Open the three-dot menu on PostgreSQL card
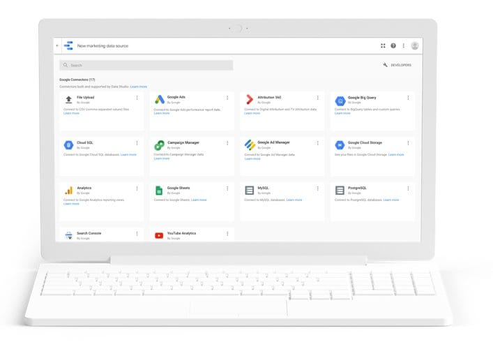The height and width of the screenshot is (349, 493). (x=408, y=188)
